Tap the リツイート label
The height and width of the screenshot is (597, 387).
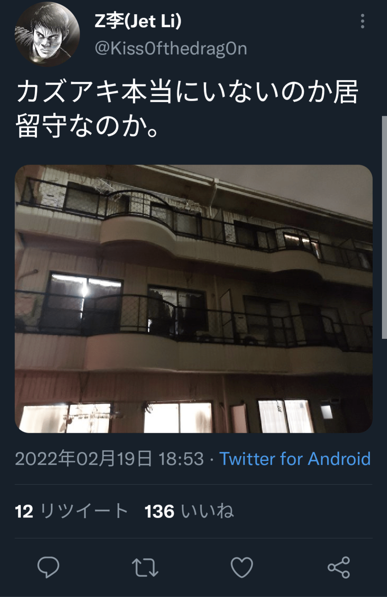[84, 511]
